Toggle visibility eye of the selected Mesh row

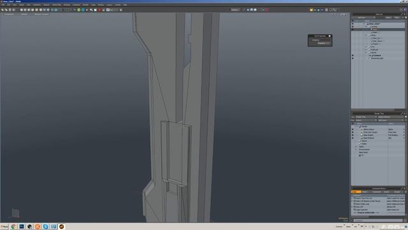point(353,29)
